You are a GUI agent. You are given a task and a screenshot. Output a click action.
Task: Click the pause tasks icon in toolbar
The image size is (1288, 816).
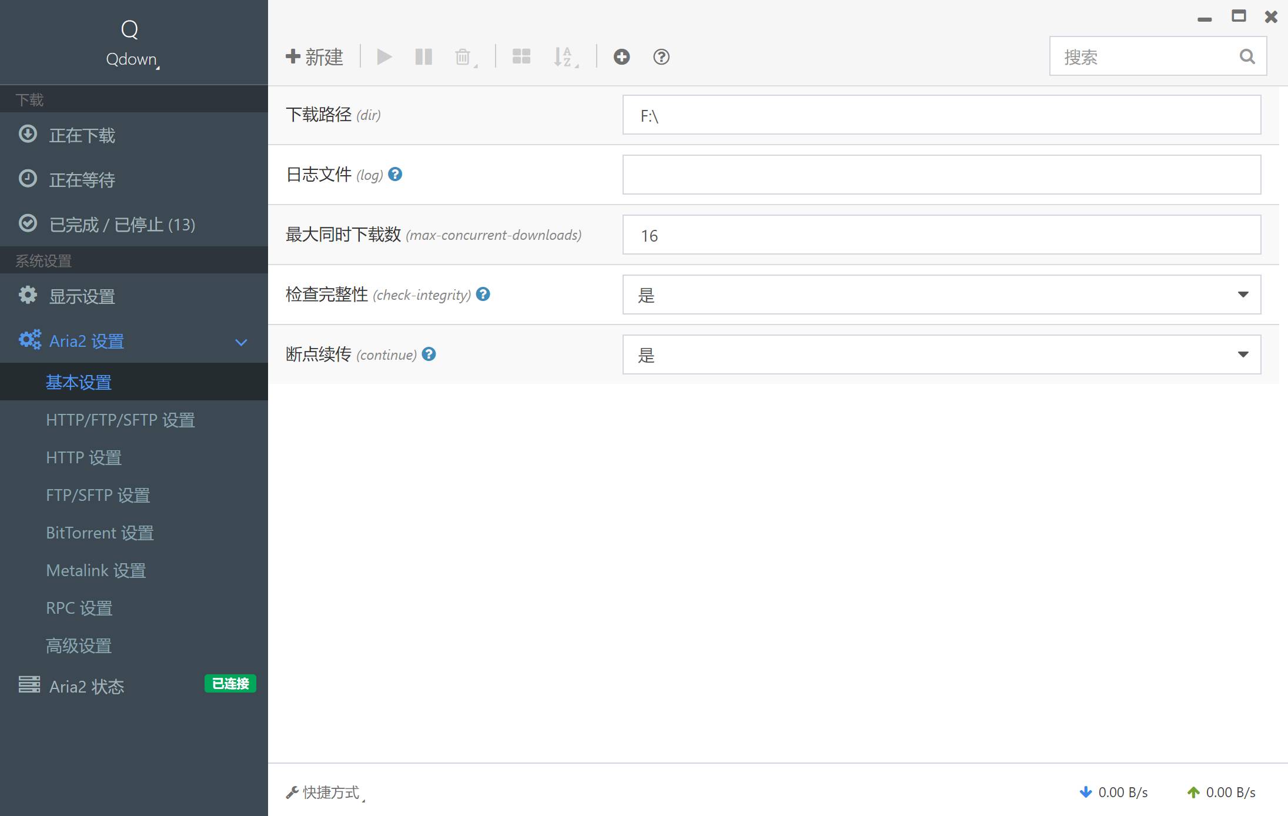(x=423, y=57)
